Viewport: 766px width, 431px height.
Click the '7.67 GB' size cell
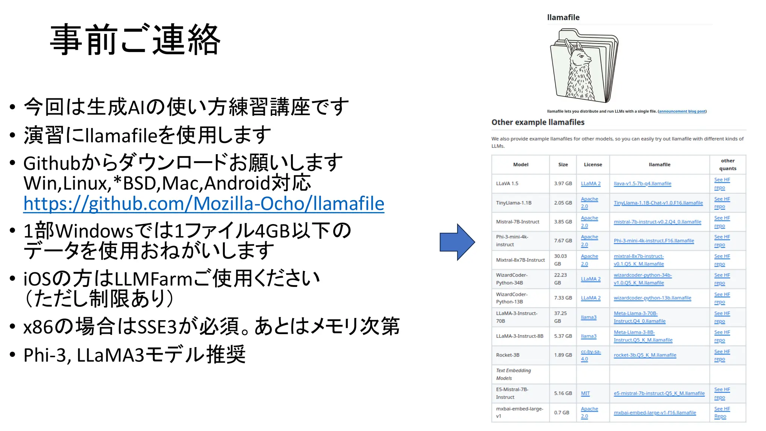point(563,241)
